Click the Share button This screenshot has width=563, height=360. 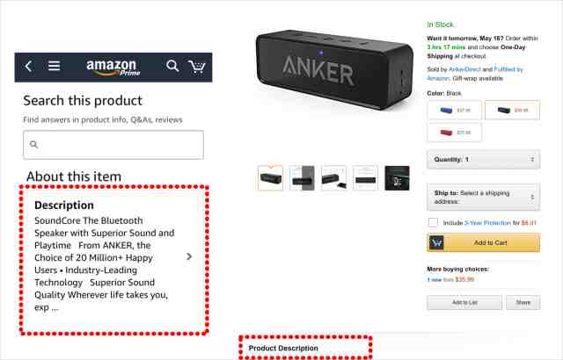coord(523,303)
